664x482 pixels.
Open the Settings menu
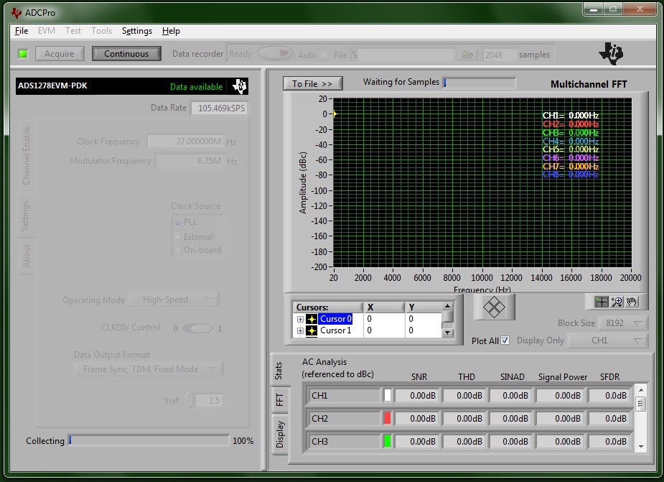pyautogui.click(x=137, y=31)
